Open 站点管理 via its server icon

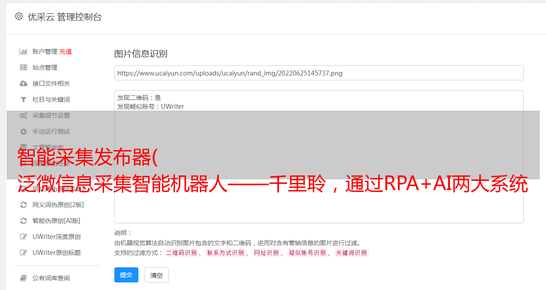point(24,68)
